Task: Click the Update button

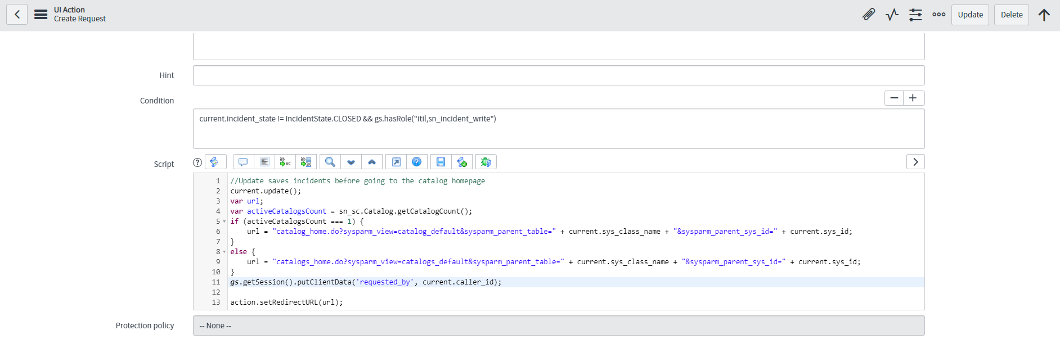Action: point(971,15)
